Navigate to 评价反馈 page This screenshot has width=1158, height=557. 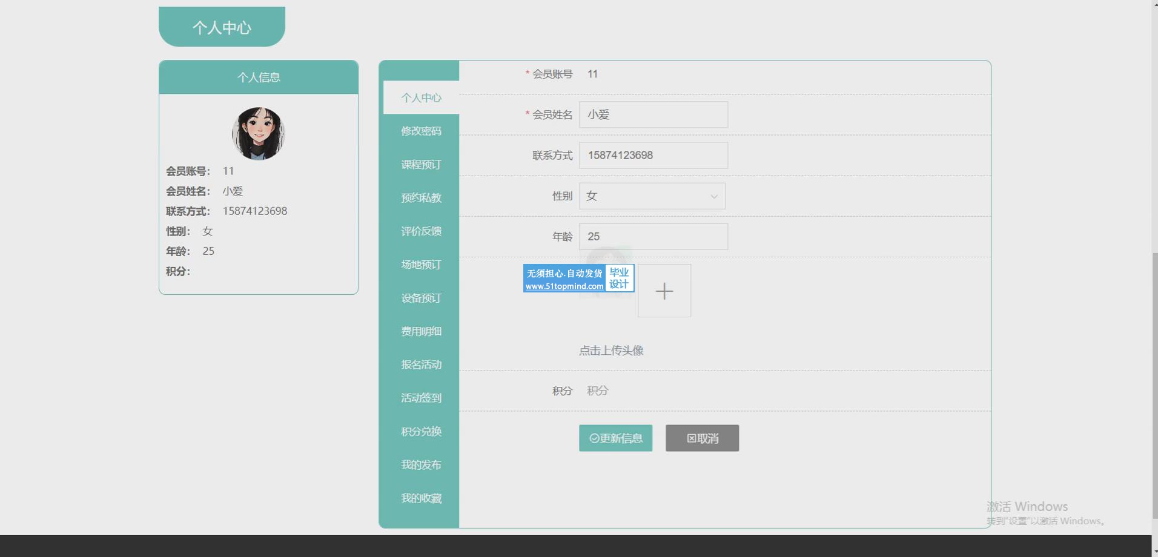[421, 231]
